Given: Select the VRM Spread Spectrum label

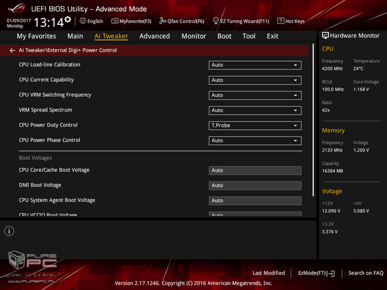Looking at the screenshot, I should tap(46, 110).
